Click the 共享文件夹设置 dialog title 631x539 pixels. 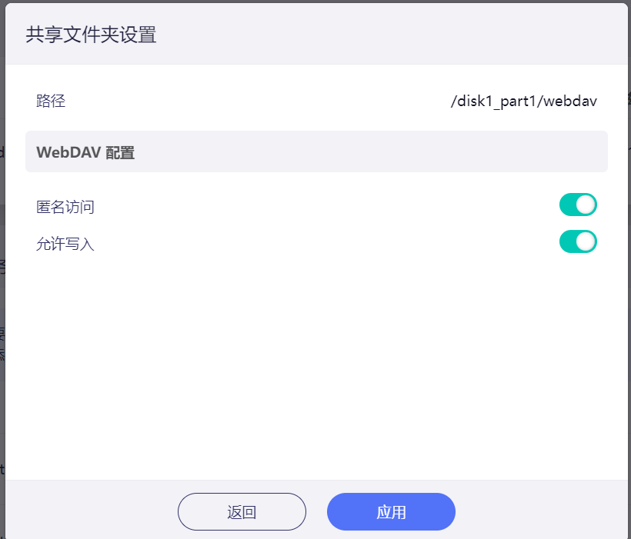pos(92,35)
